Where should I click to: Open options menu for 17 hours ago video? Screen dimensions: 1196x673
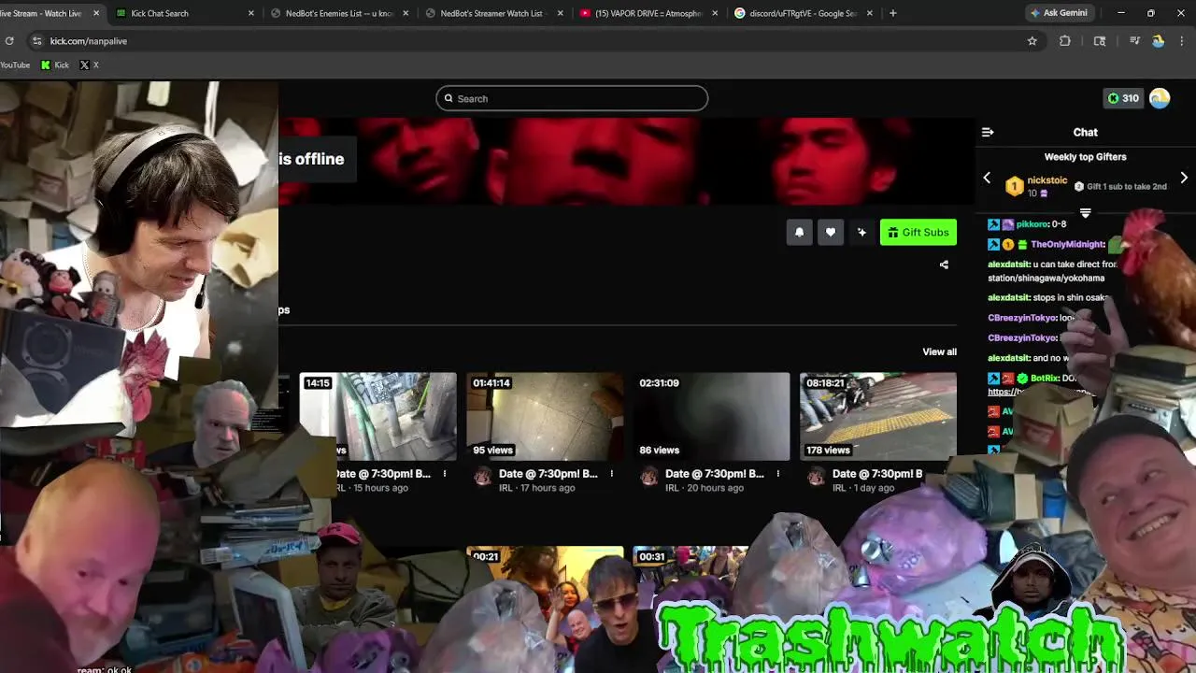(x=612, y=474)
